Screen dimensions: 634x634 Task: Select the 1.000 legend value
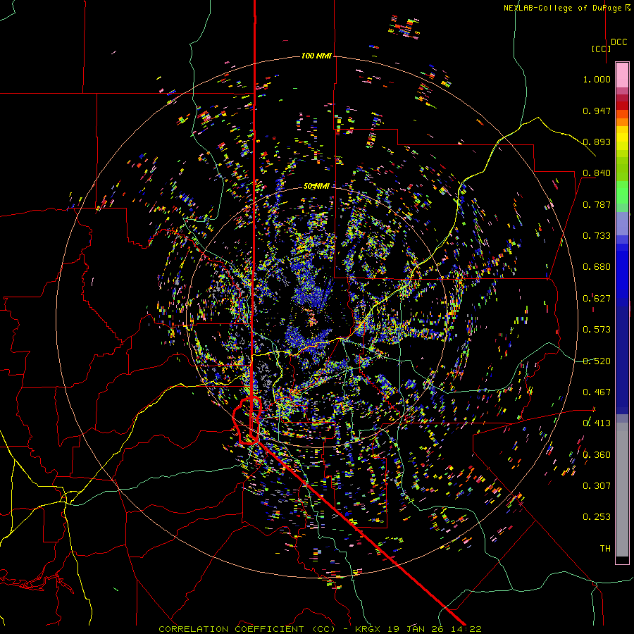click(597, 79)
